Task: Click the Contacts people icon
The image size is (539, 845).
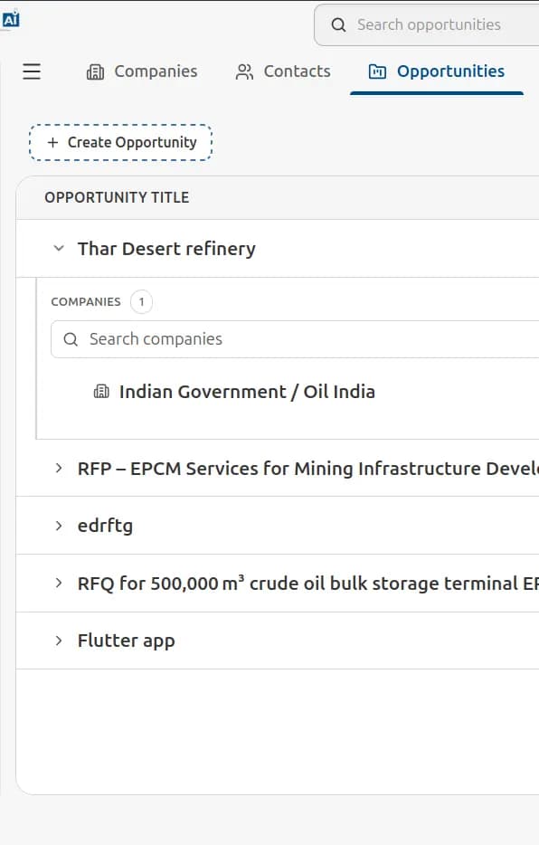Action: pos(244,71)
